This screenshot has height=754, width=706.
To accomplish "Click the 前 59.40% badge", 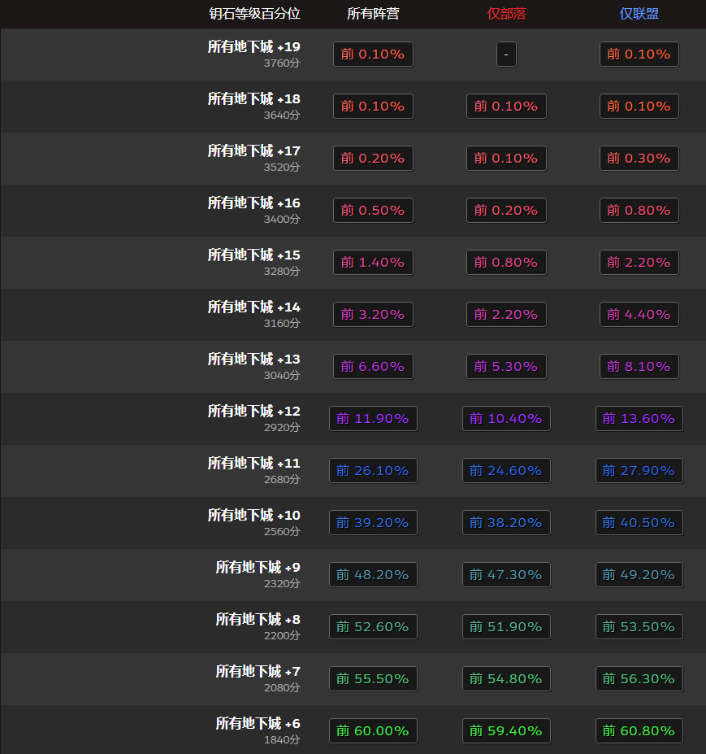I will [506, 731].
